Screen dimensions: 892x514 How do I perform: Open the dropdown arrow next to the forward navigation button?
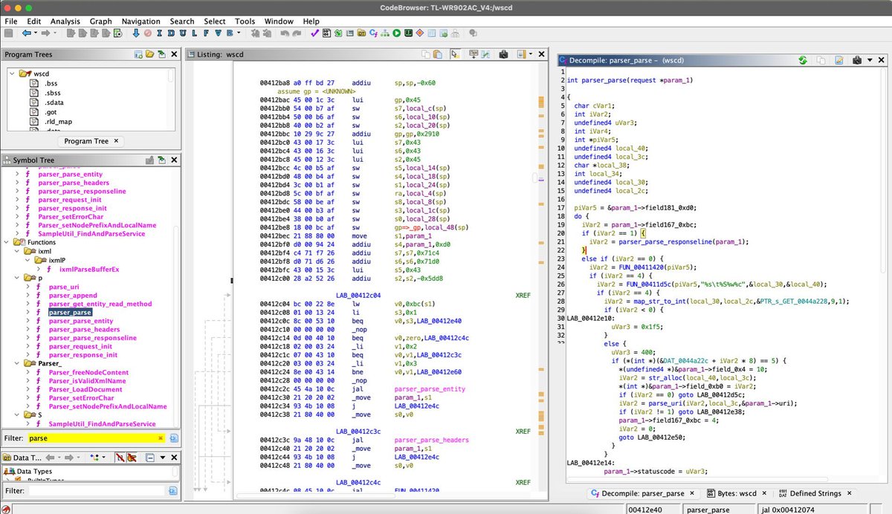tap(55, 33)
